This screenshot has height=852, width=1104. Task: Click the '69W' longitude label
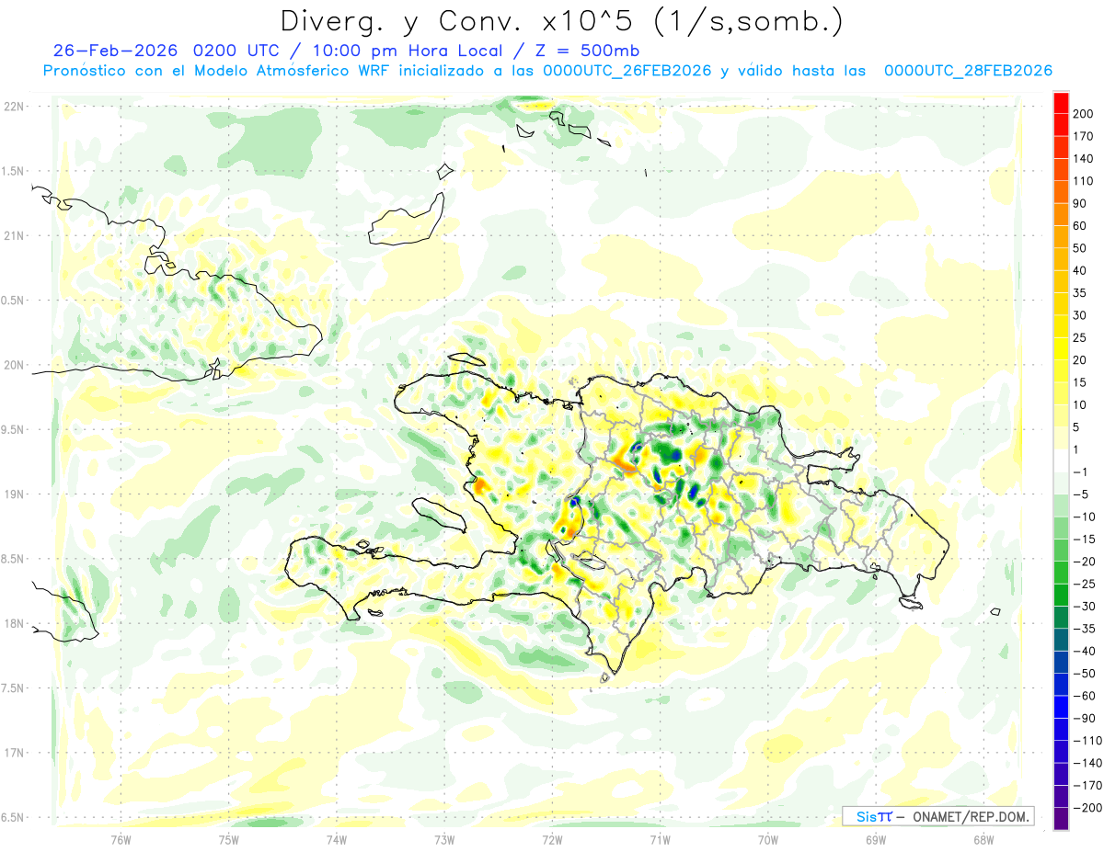pyautogui.click(x=875, y=838)
